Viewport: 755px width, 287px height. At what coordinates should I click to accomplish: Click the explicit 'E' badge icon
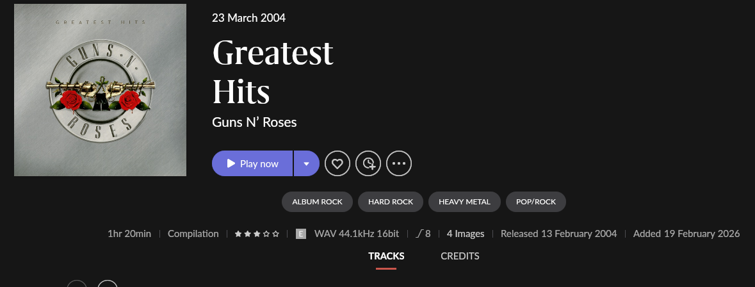(x=300, y=234)
